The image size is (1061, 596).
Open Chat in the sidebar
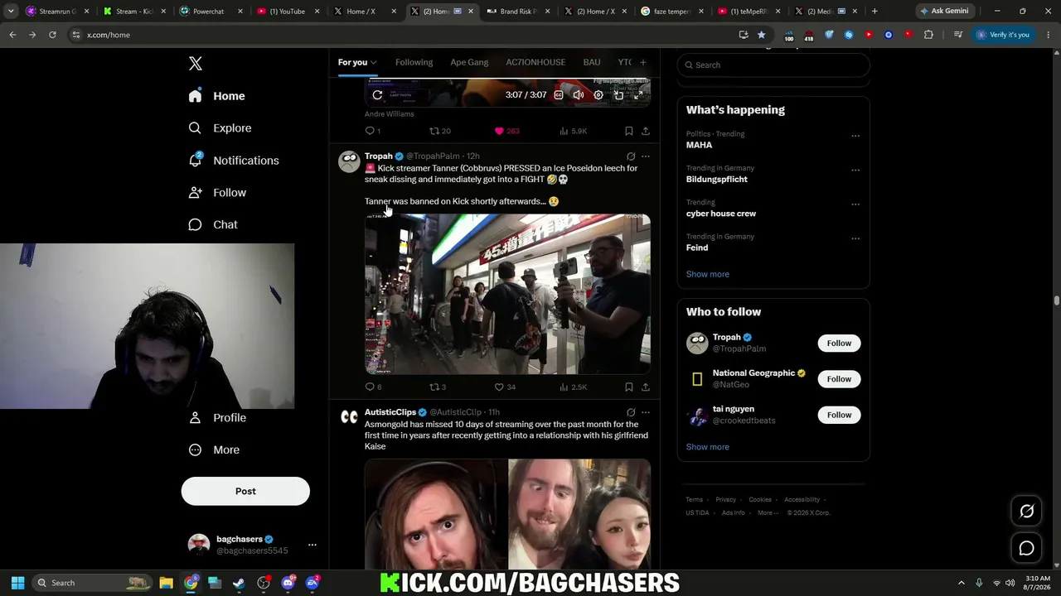(214, 225)
